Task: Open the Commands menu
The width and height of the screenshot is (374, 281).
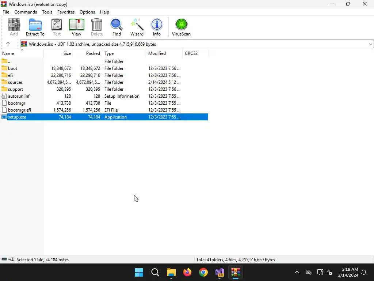Action: 26,12
